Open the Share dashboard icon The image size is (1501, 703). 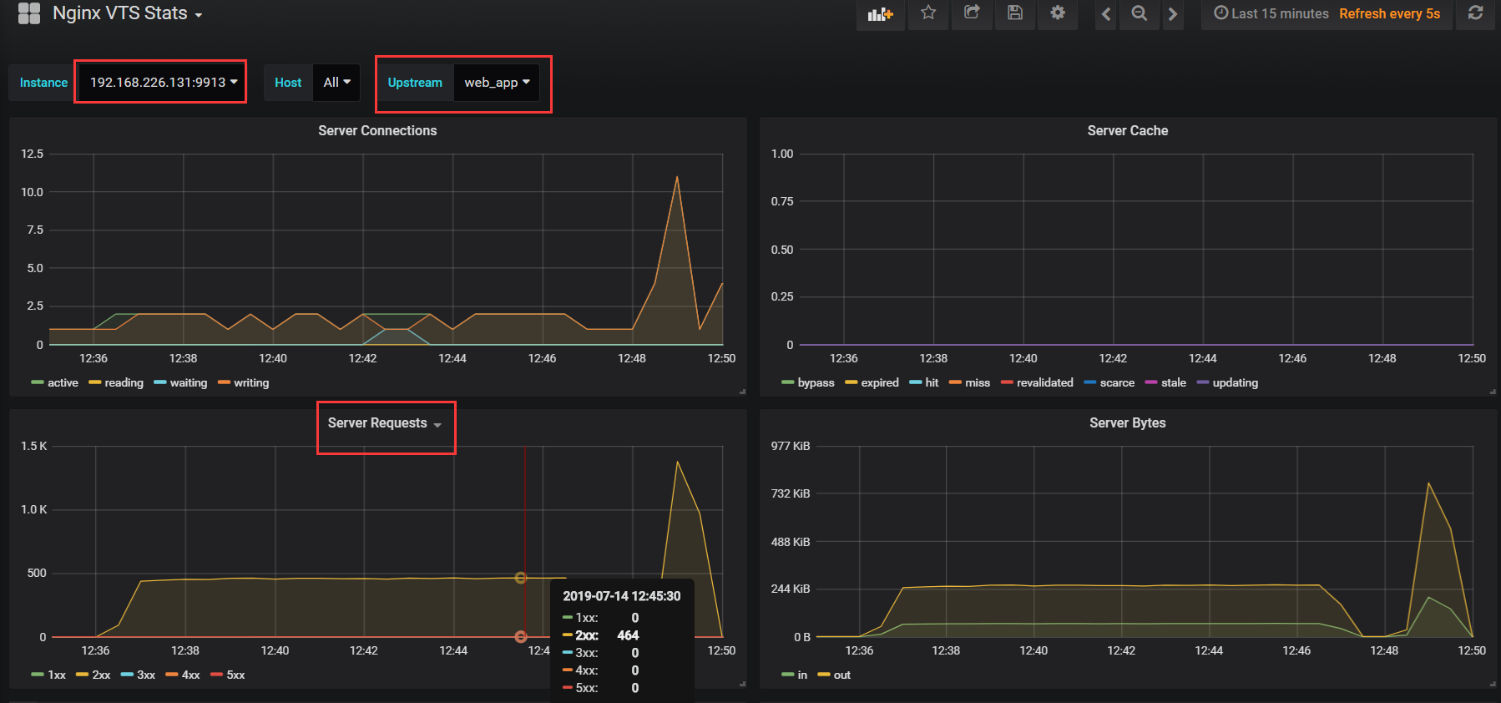click(x=972, y=13)
